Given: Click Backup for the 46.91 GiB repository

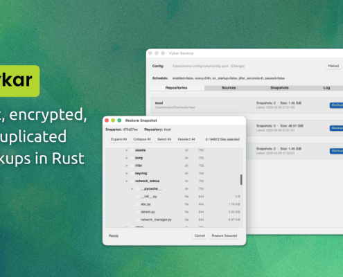Looking at the screenshot, I should pyautogui.click(x=337, y=128).
